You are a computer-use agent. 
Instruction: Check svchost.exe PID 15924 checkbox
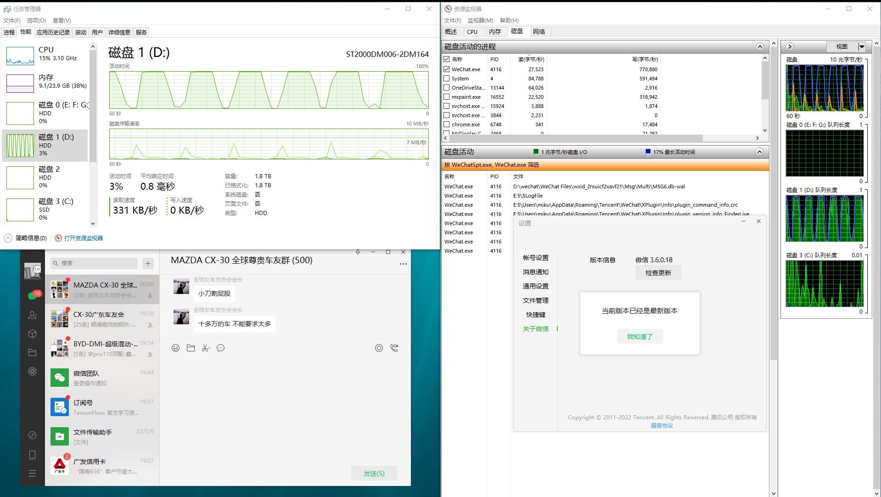[447, 106]
